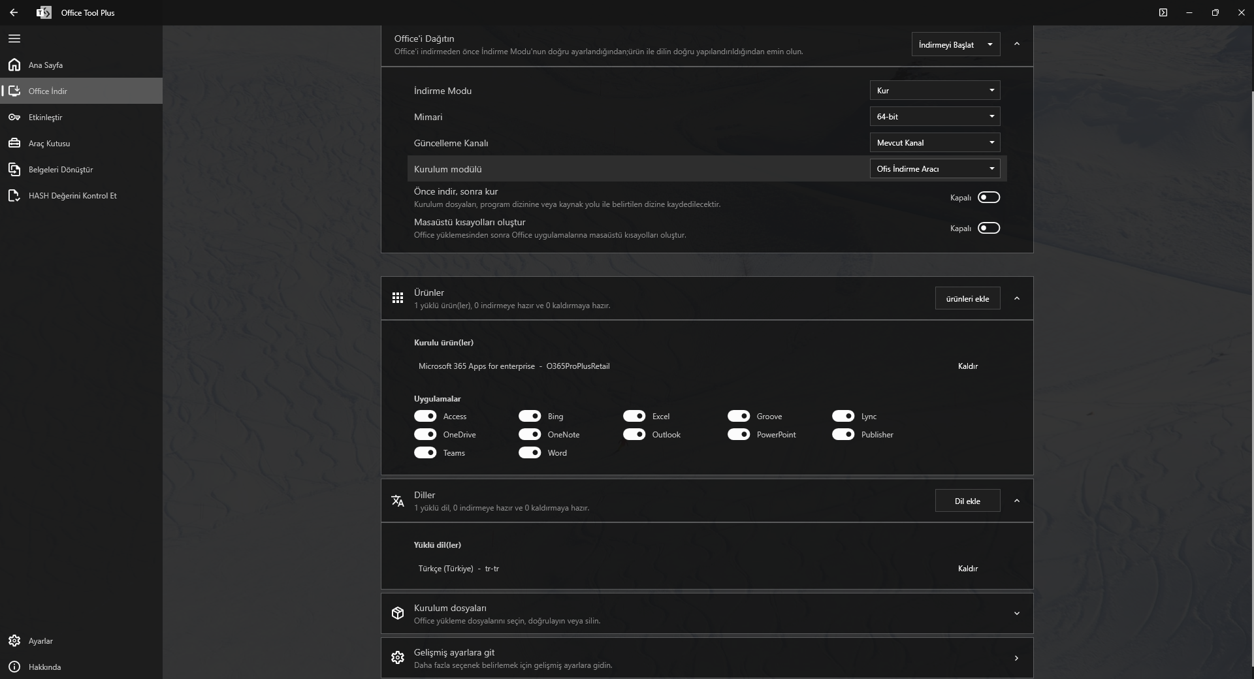Click the hamburger menu icon
1254x679 pixels.
click(x=14, y=39)
